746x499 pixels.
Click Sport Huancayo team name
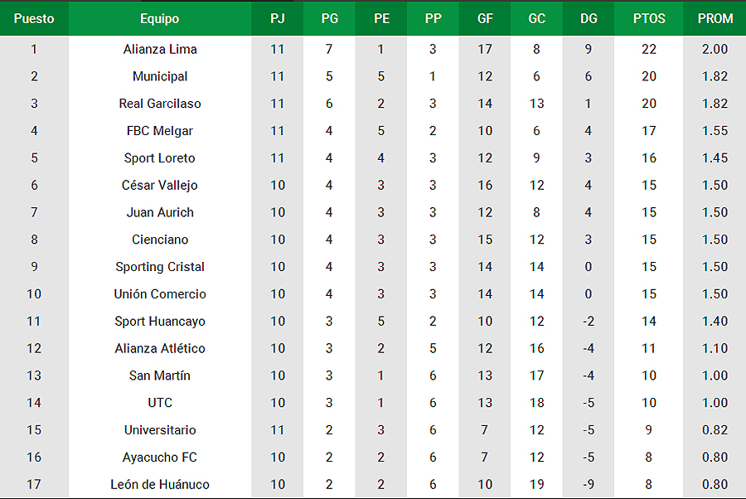point(160,321)
